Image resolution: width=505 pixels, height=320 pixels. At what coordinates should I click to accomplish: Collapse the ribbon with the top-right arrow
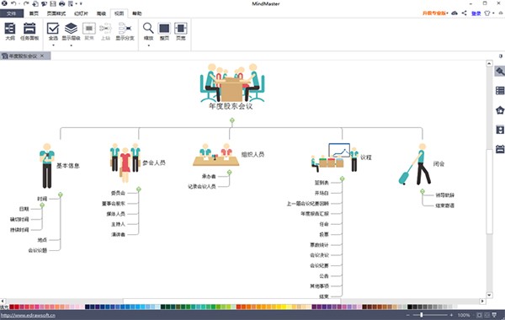(501, 13)
